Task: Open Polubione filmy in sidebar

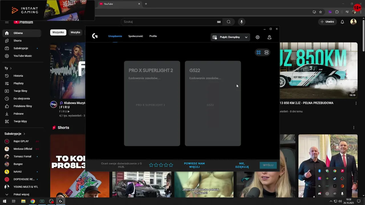Action: 22,106
